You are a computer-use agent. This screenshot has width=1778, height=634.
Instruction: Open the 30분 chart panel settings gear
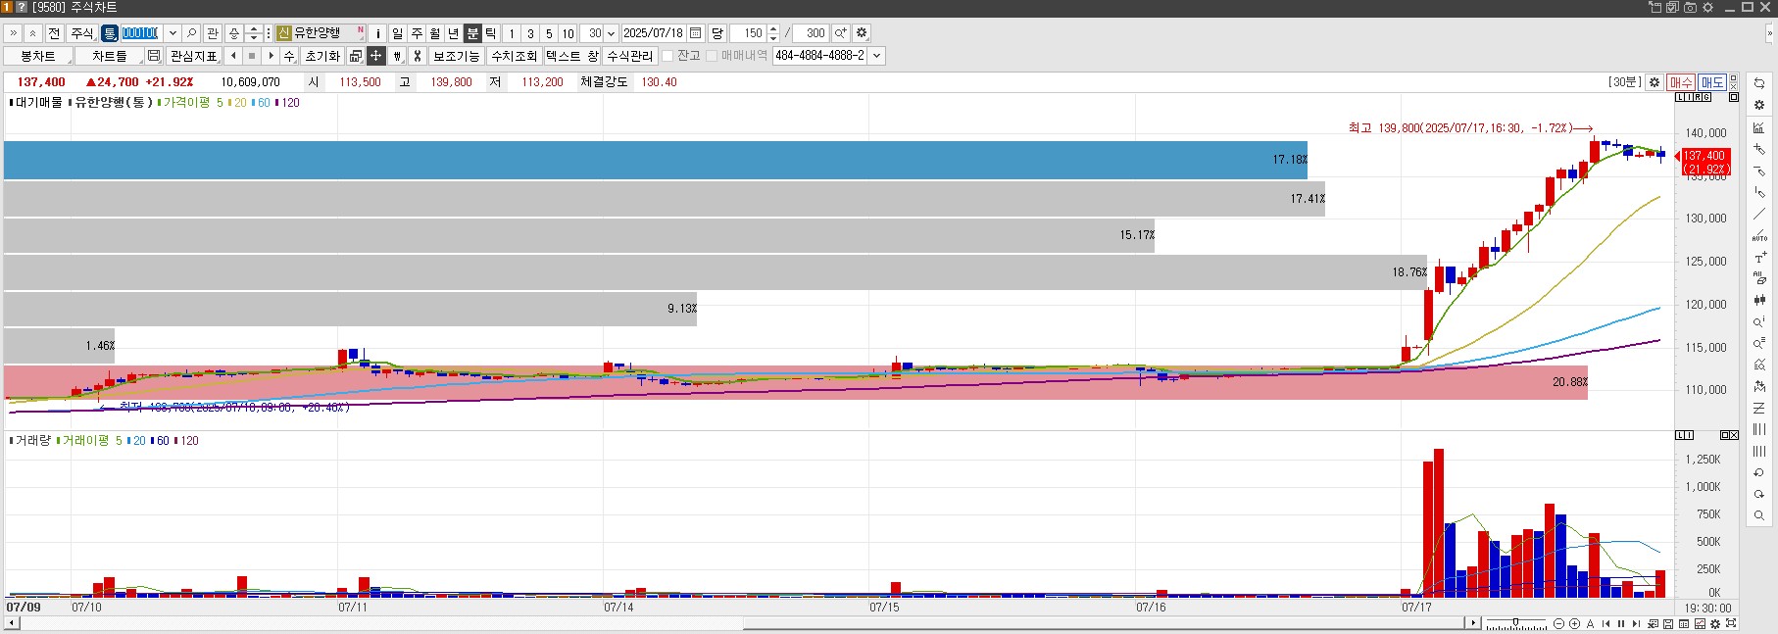coord(1655,82)
